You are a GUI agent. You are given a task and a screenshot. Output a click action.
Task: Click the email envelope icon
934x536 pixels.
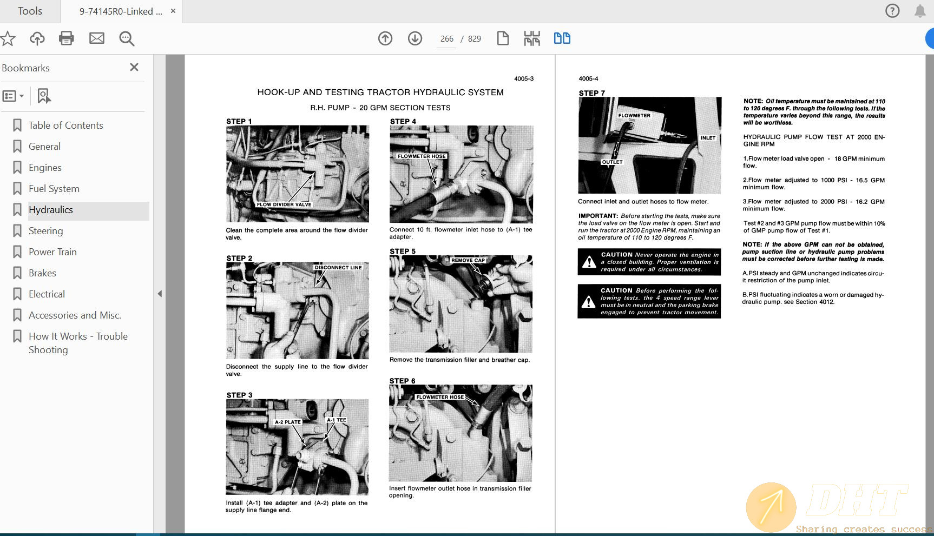point(97,38)
